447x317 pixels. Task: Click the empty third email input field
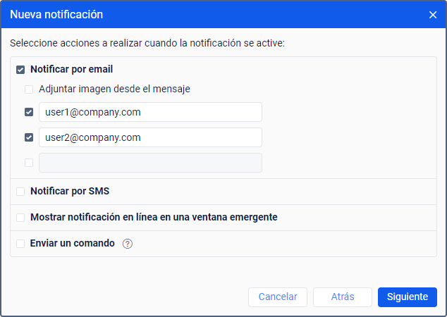(x=150, y=163)
